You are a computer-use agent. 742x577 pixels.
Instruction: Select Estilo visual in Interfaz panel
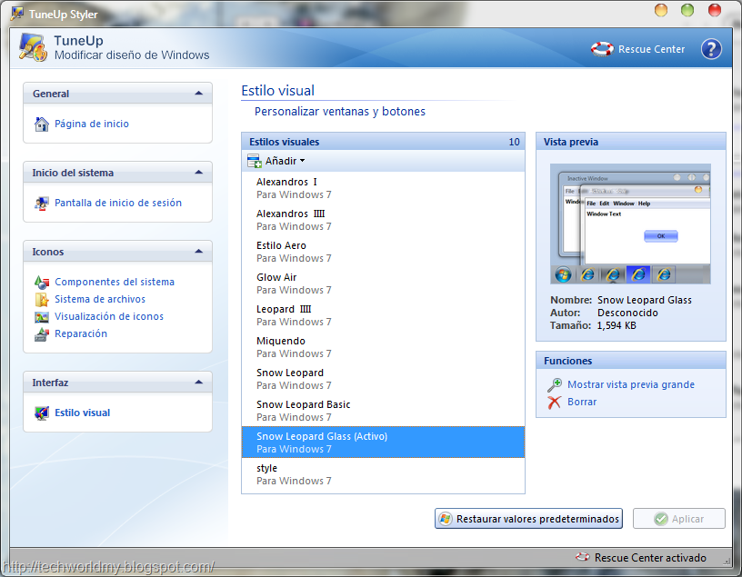(x=83, y=413)
